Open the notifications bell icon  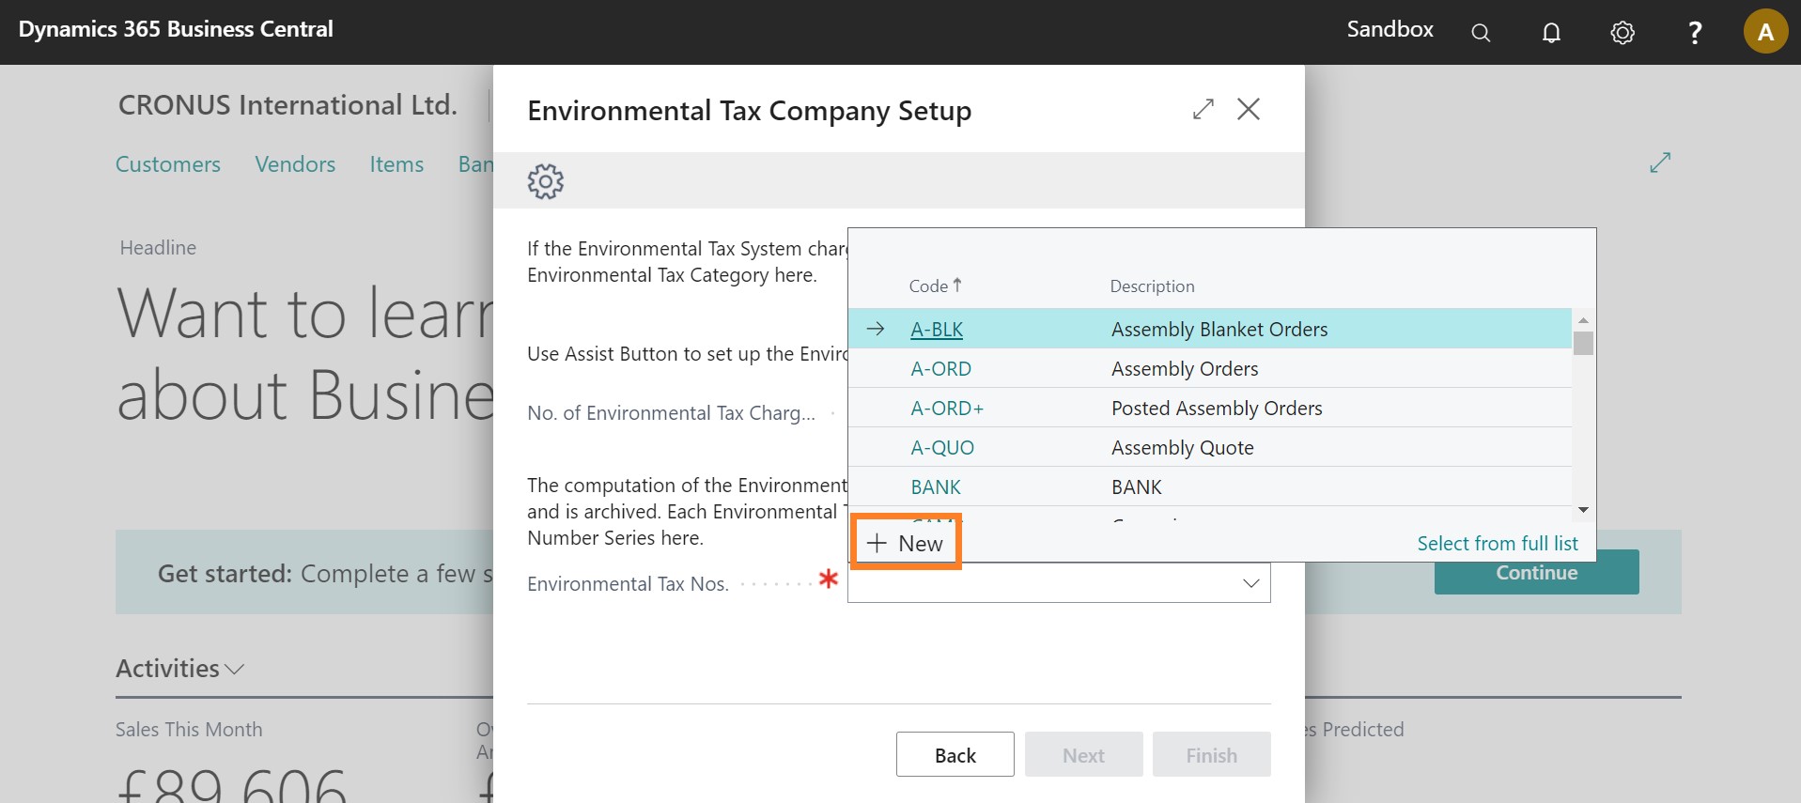(1551, 33)
